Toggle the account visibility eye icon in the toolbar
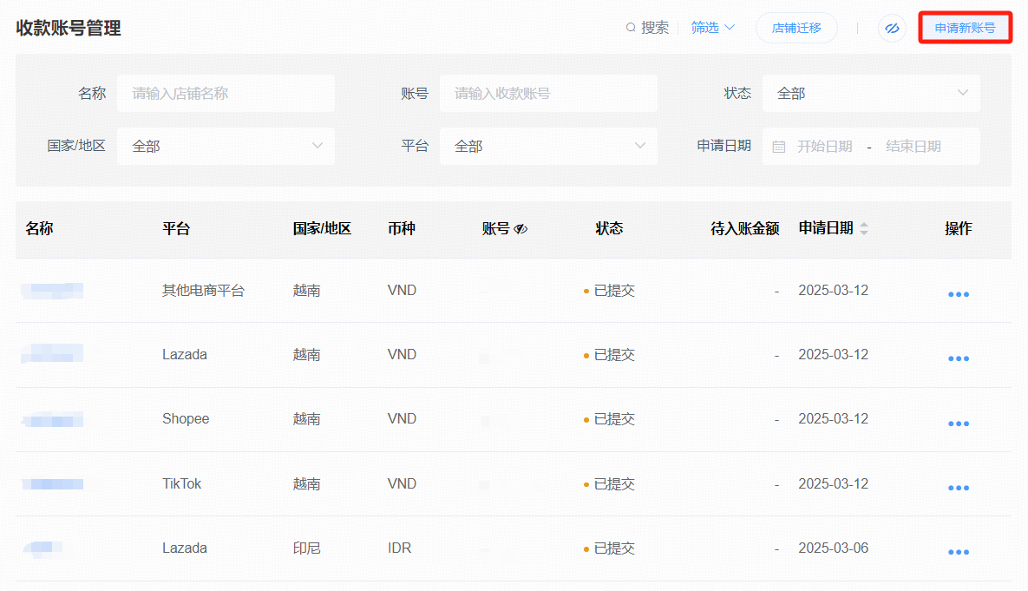This screenshot has width=1028, height=591. pos(892,28)
